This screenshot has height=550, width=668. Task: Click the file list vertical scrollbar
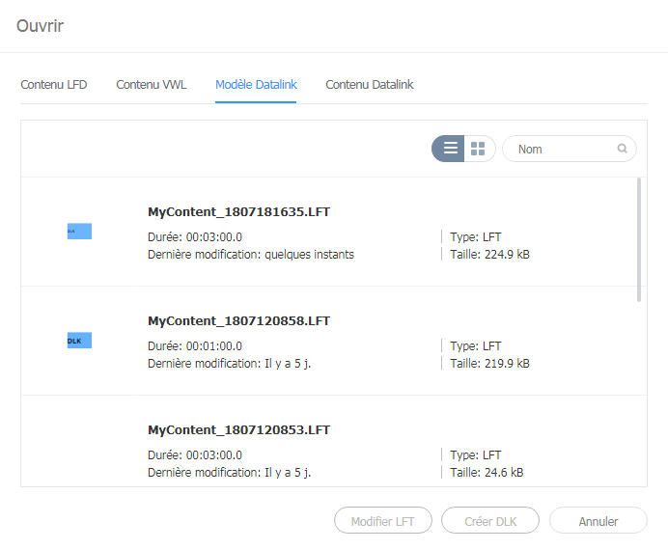click(x=637, y=239)
